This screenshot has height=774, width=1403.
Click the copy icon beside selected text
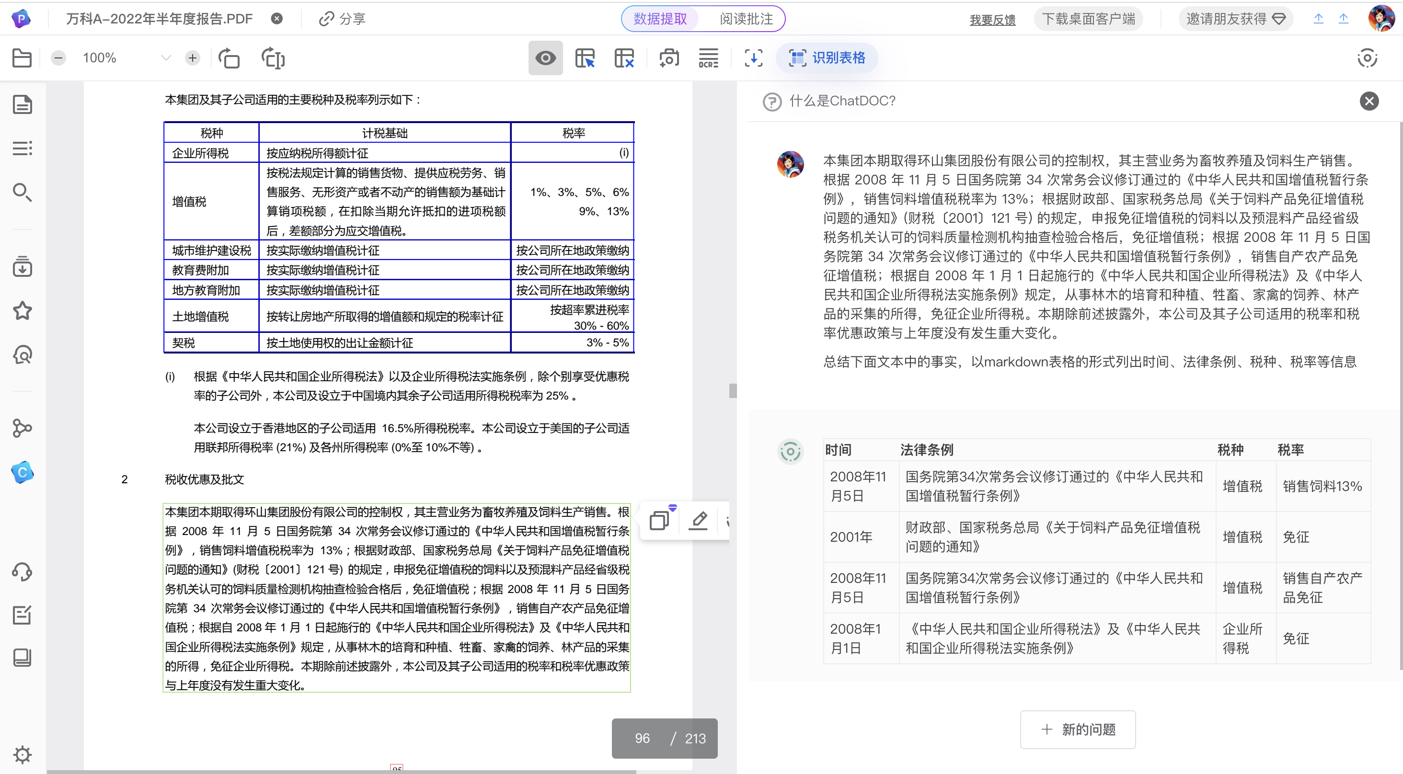coord(659,520)
